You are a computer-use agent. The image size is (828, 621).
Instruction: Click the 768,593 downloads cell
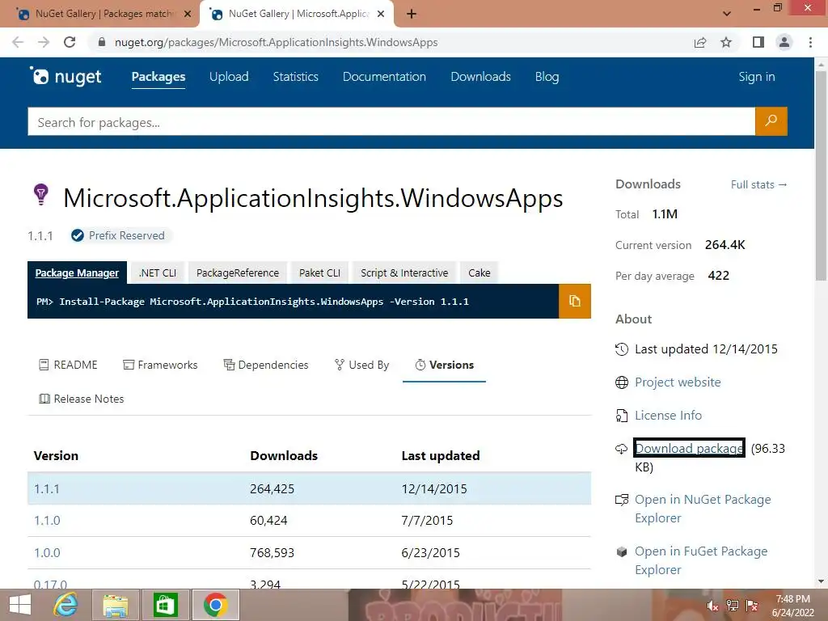point(272,553)
